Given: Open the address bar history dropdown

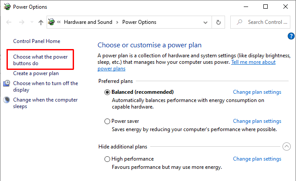Looking at the screenshot, I should tap(205, 22).
